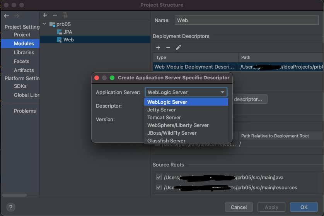
Task: Go back with the left arrow icon
Action: pyautogui.click(x=7, y=16)
